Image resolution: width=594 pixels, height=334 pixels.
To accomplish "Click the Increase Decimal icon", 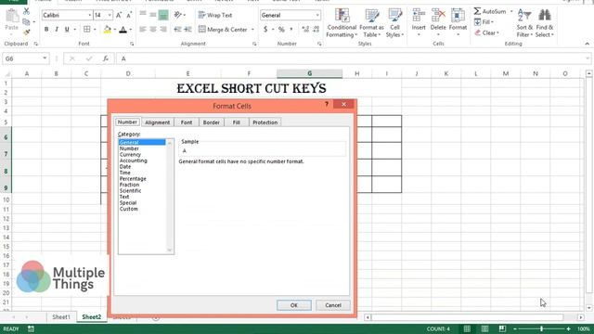I will 305,29.
